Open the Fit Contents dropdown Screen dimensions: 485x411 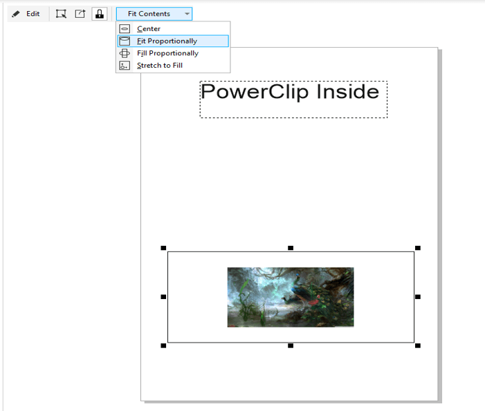[x=154, y=14]
